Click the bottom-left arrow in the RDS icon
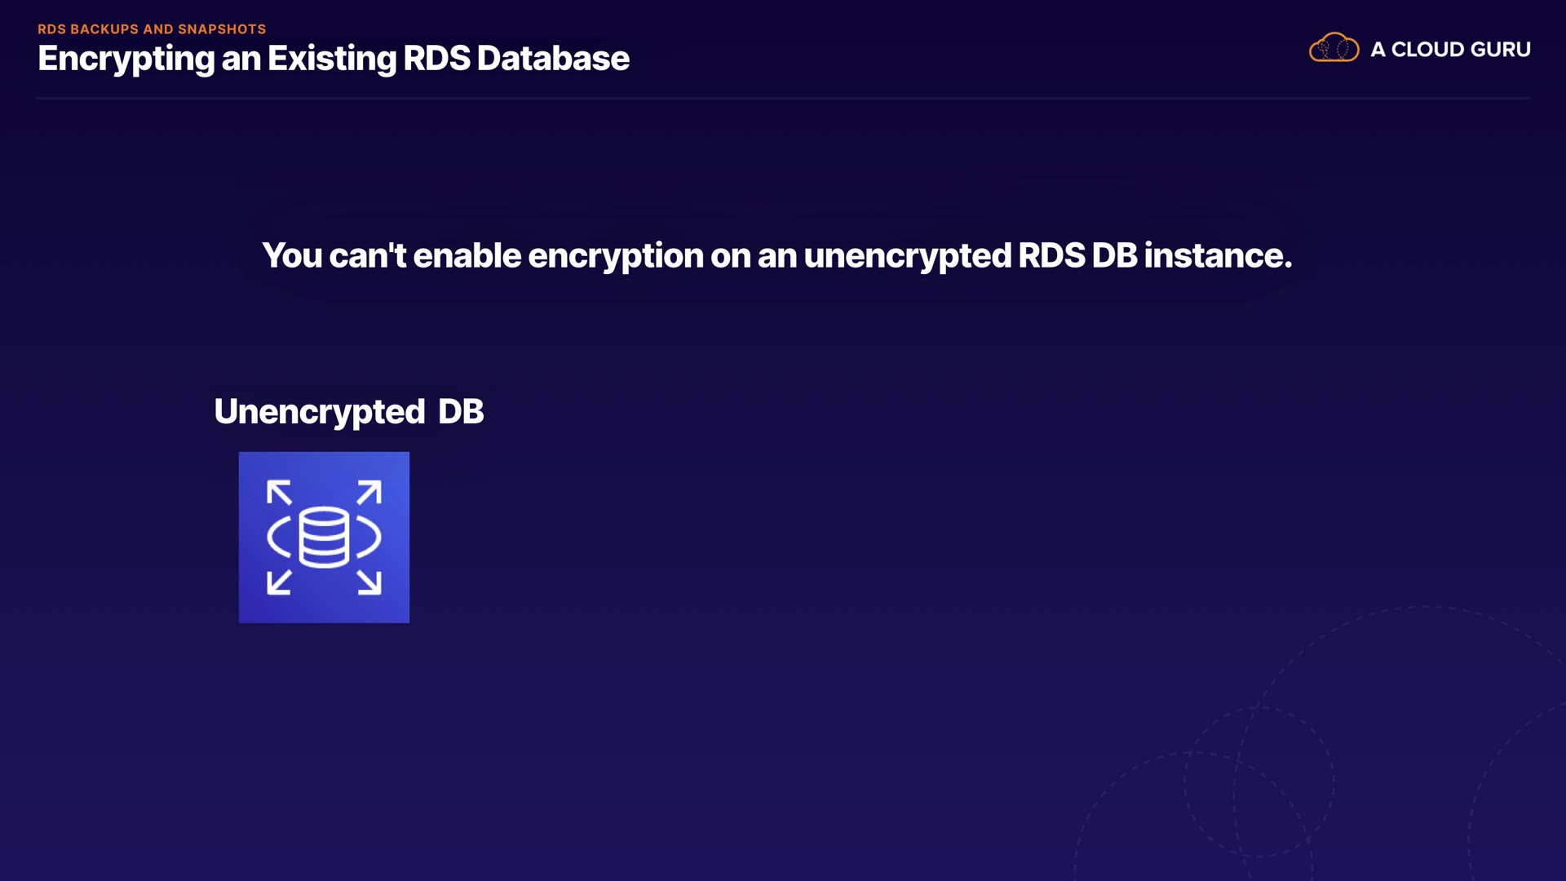 click(279, 582)
